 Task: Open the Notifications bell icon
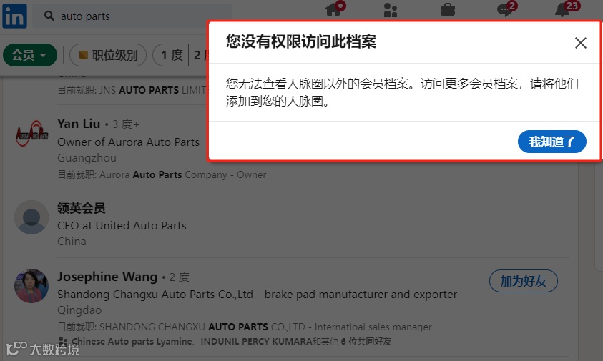(x=562, y=10)
